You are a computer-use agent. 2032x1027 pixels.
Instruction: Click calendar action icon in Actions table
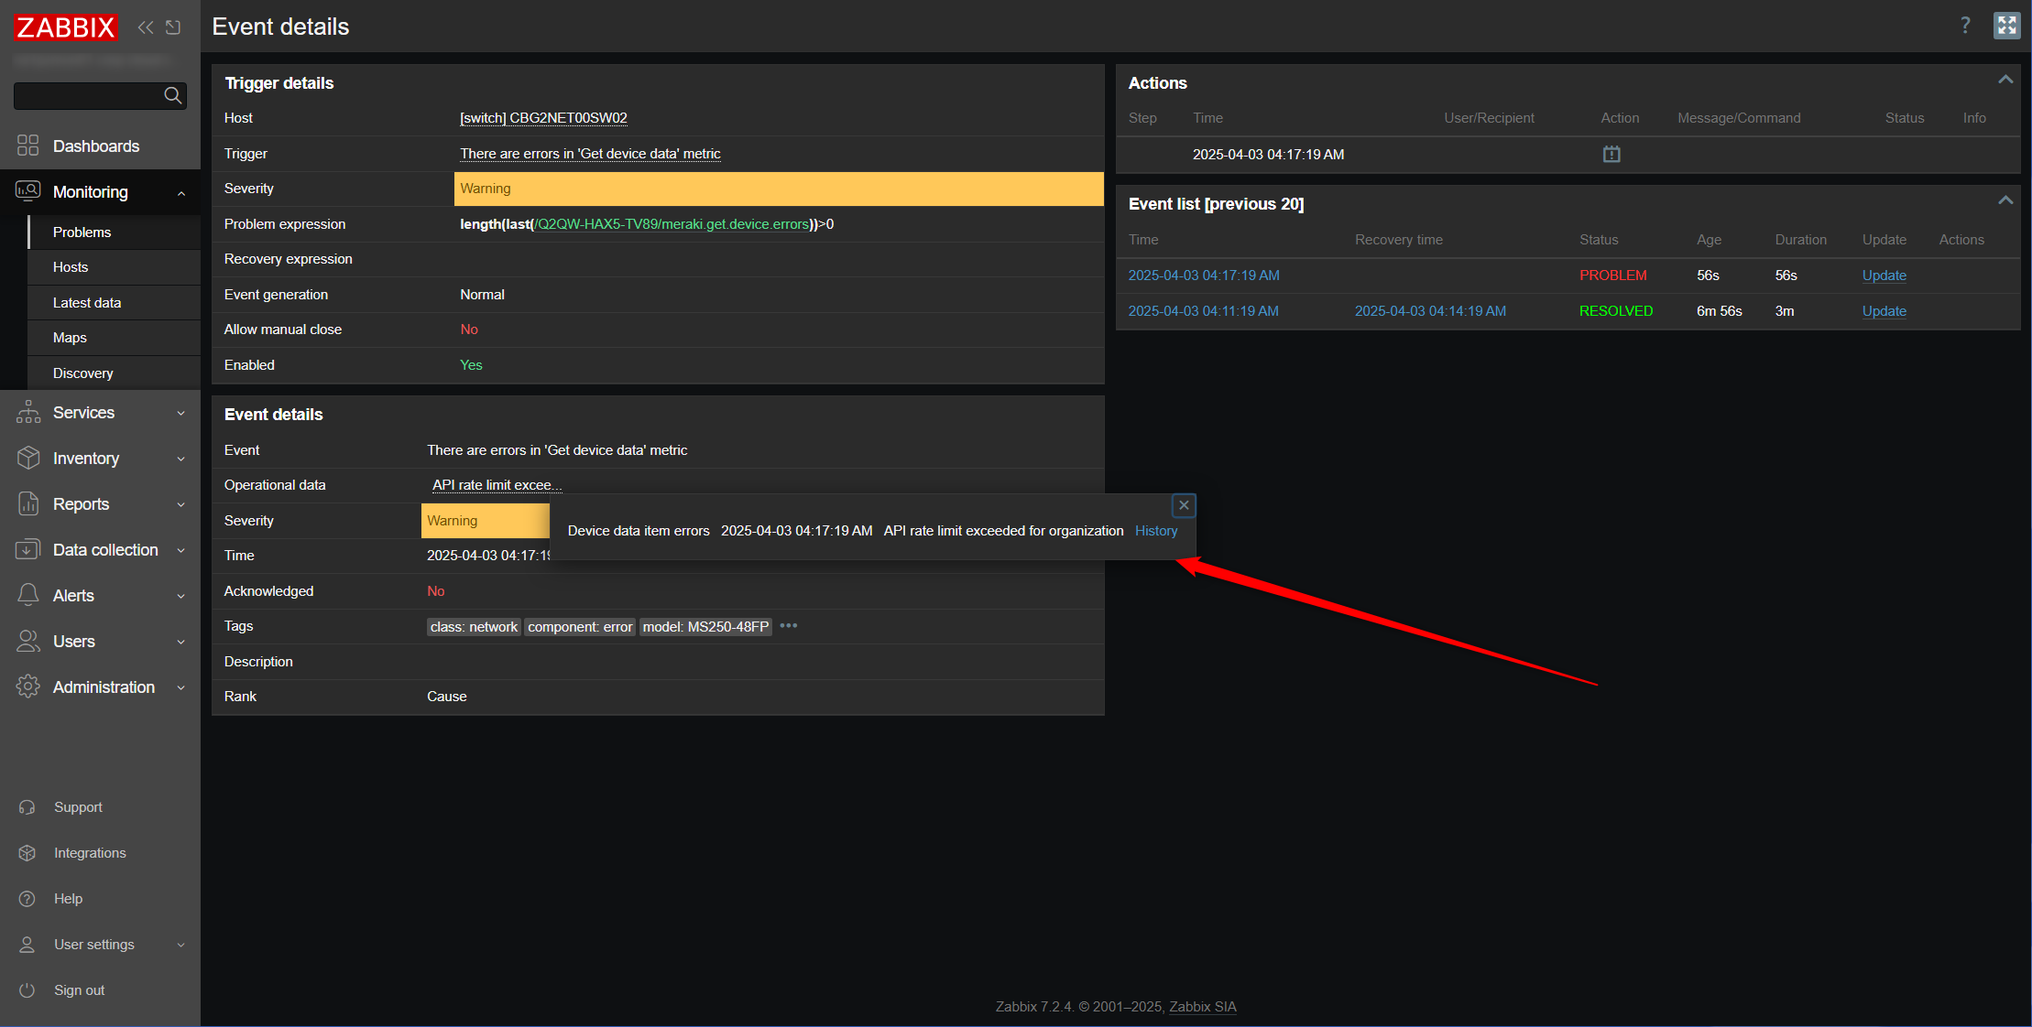click(x=1611, y=155)
